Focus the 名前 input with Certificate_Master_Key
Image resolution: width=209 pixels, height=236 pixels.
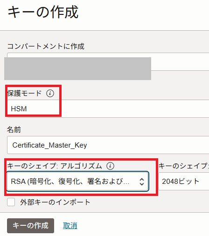coord(108,145)
